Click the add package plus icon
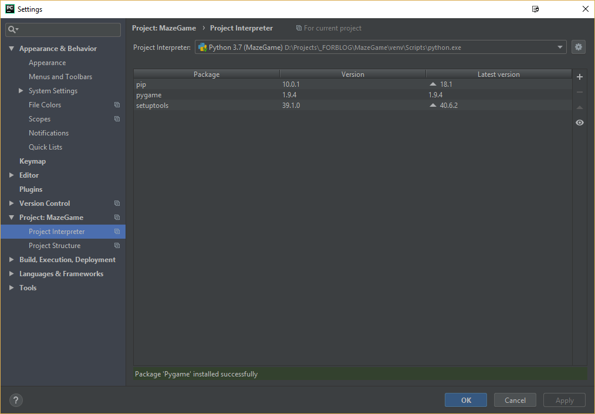Image resolution: width=595 pixels, height=414 pixels. point(580,77)
